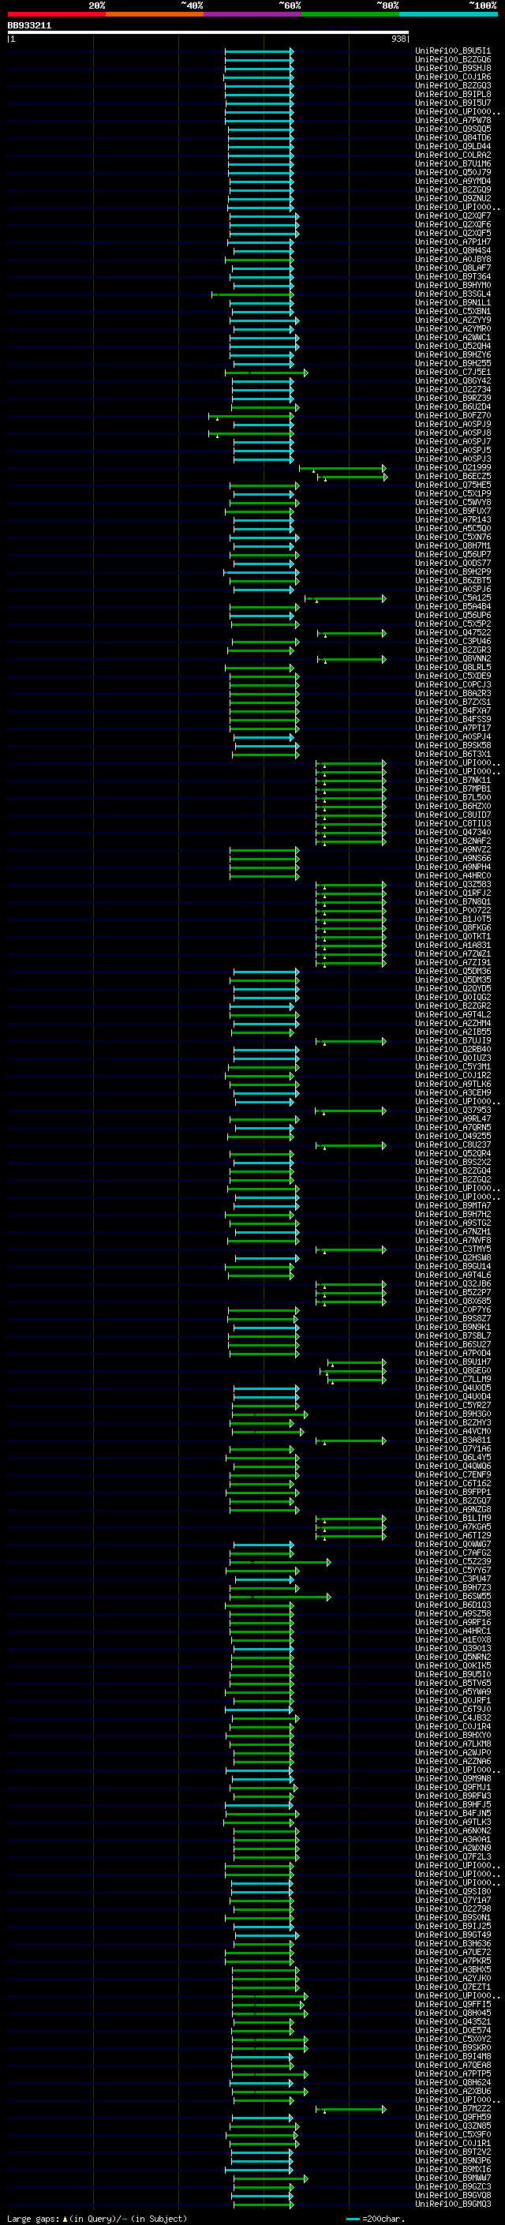Screen dimensions: 505x2225
Task: Select hit label UniRef100_Q0DS77
Action: click(x=453, y=564)
